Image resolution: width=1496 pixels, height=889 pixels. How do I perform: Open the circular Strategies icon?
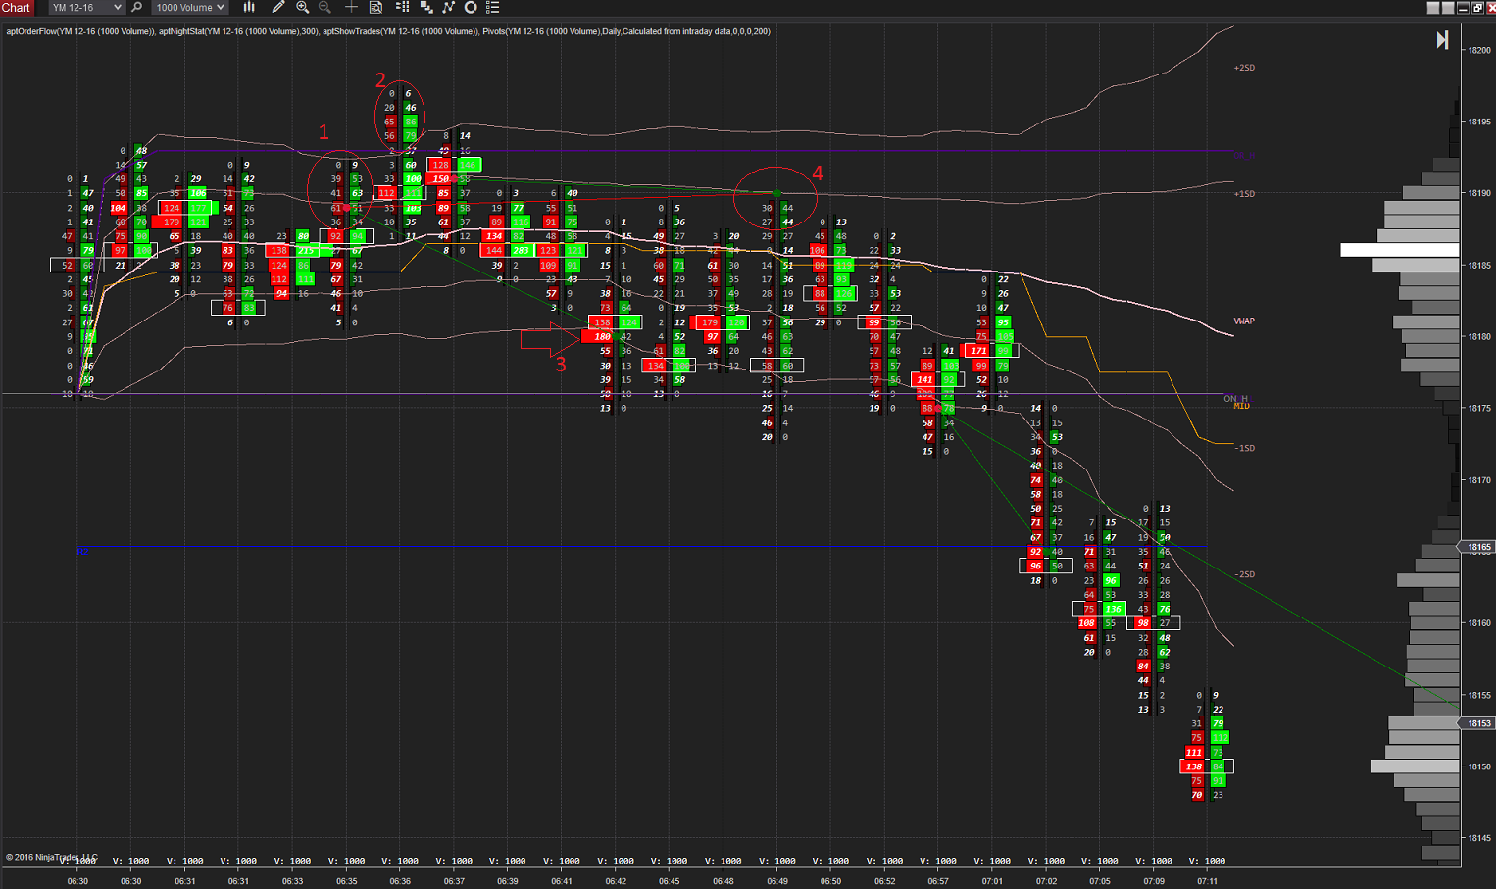pyautogui.click(x=471, y=7)
